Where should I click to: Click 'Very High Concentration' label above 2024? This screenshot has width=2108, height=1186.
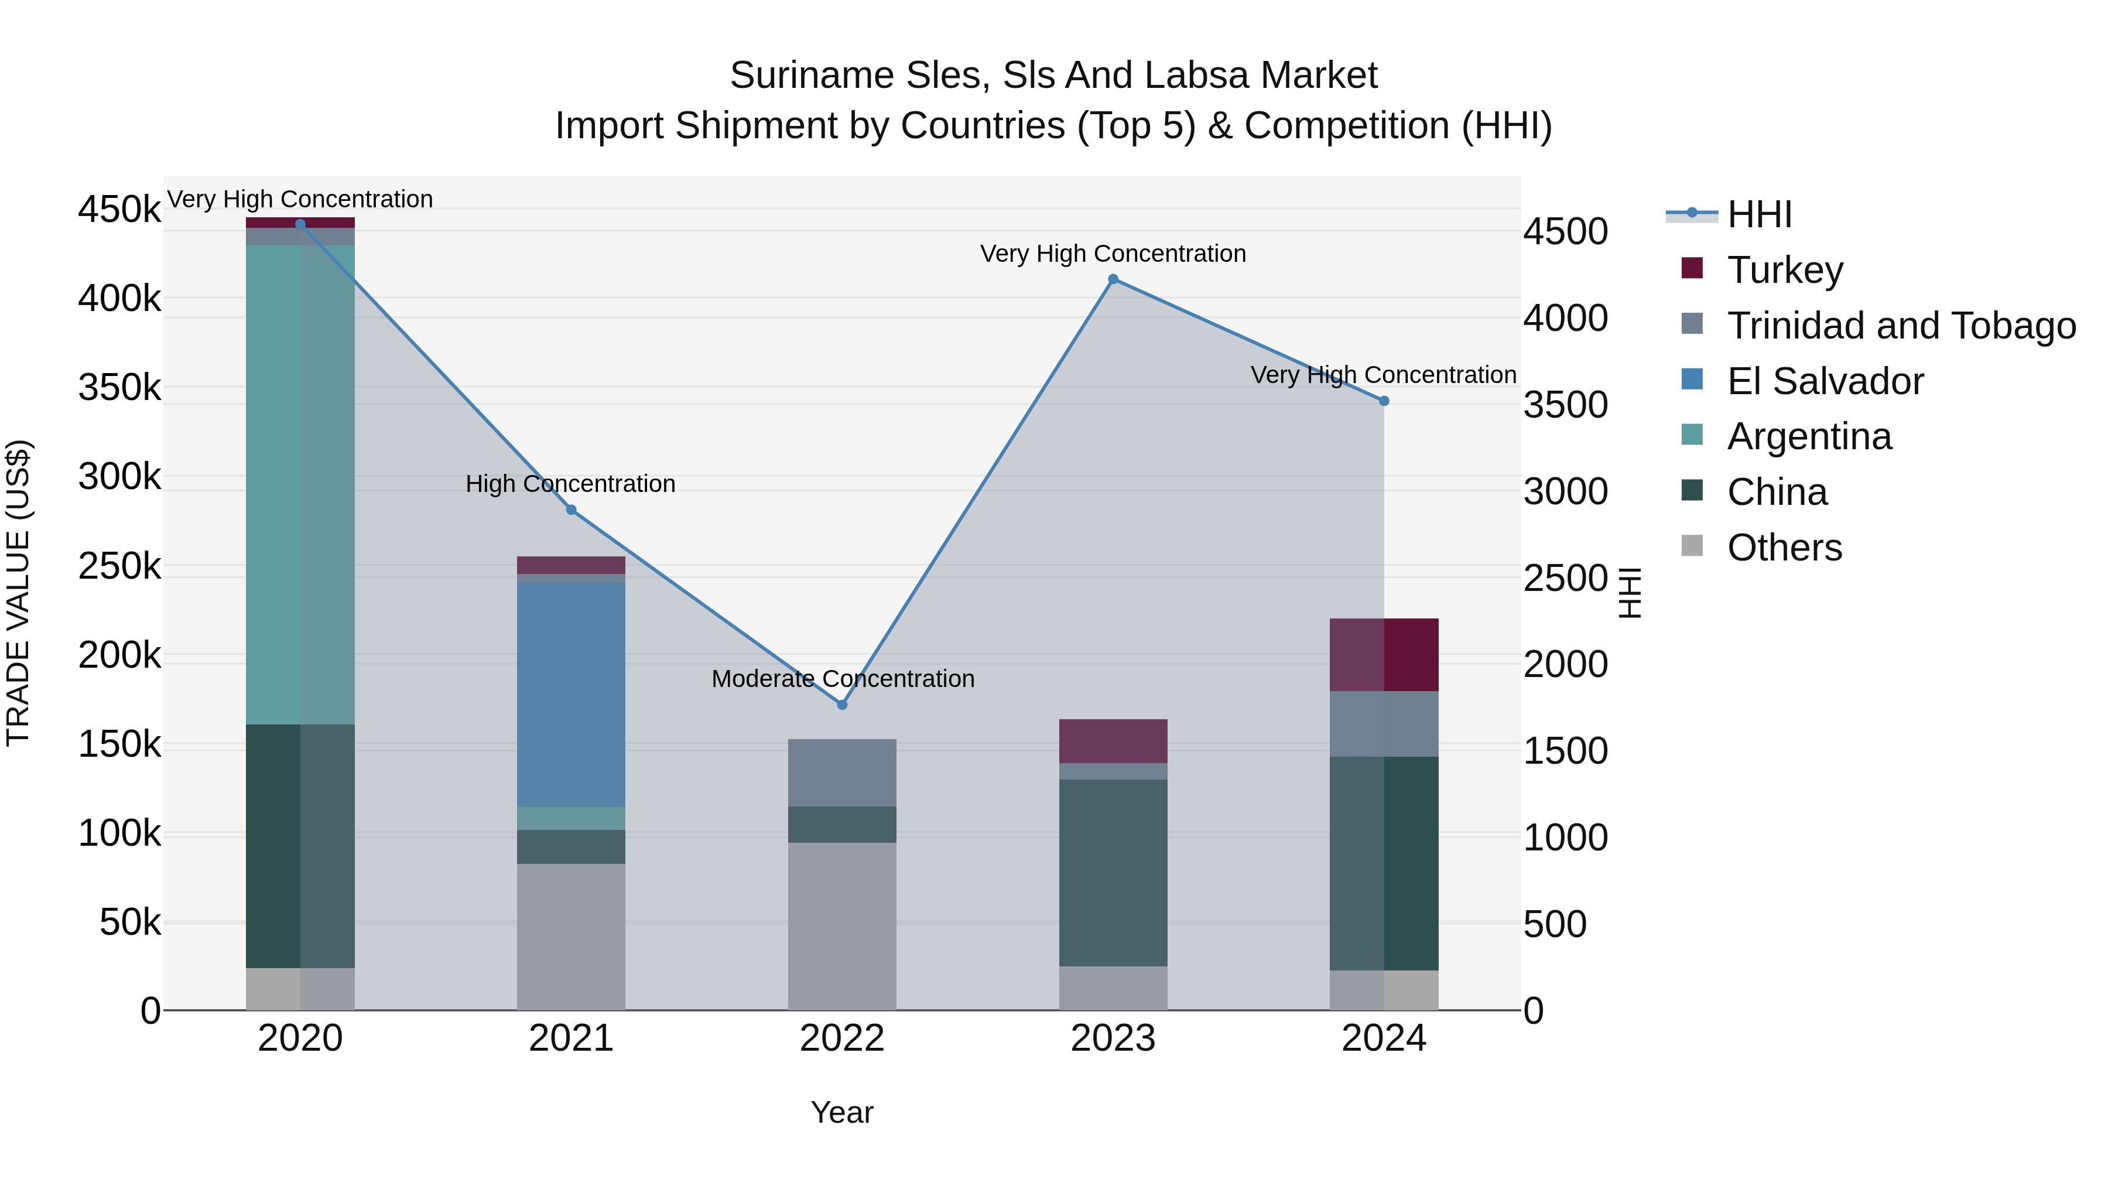(1384, 375)
